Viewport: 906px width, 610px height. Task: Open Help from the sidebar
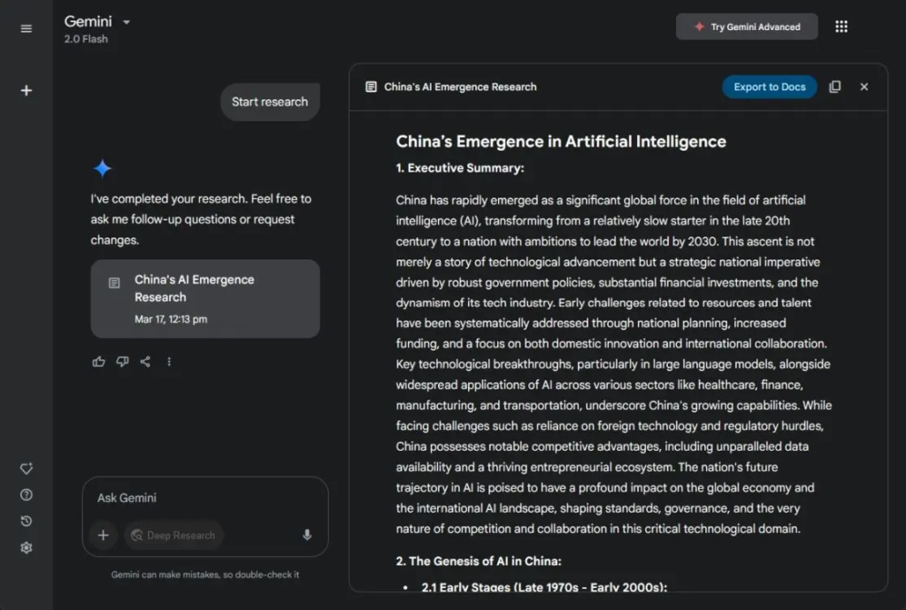pyautogui.click(x=26, y=495)
